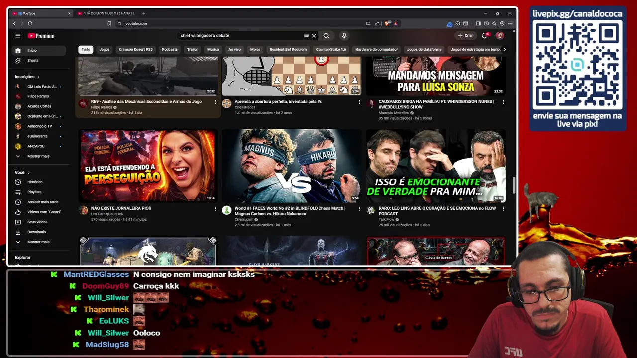
Task: Select the Ao vivo filter chip
Action: coord(234,49)
